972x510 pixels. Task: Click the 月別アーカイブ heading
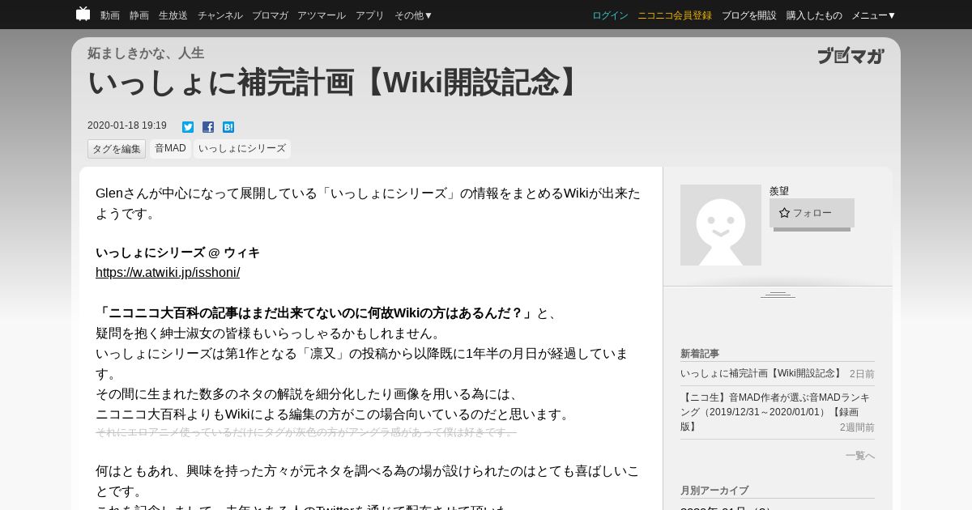click(714, 491)
